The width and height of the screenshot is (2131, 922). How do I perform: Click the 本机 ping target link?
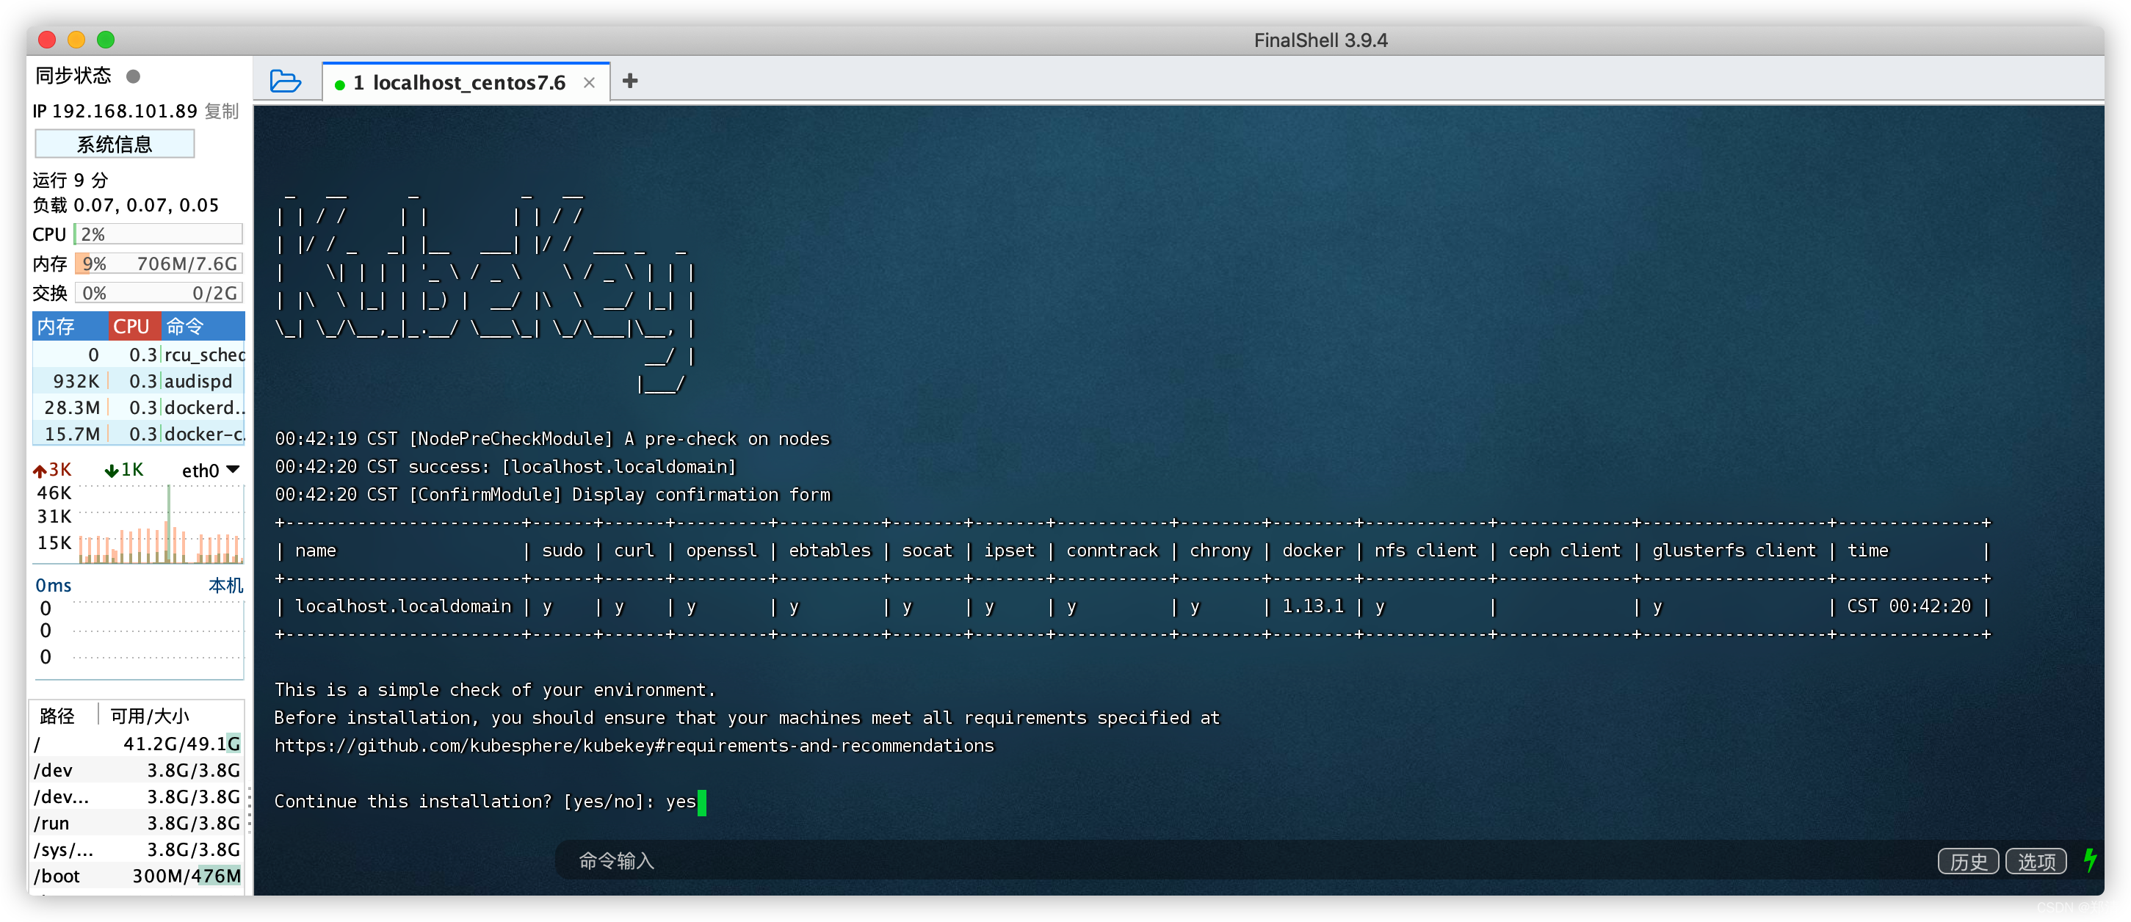click(x=225, y=586)
